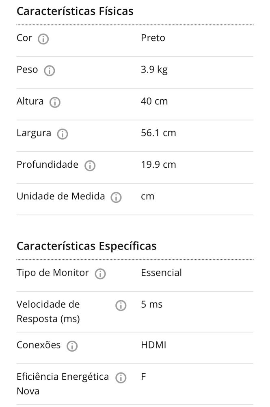Click info icon for Unidade de Medida

(x=116, y=197)
